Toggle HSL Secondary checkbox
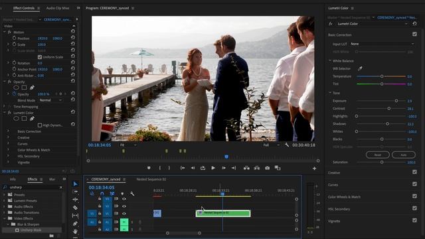The image size is (425, 239). pos(414,208)
